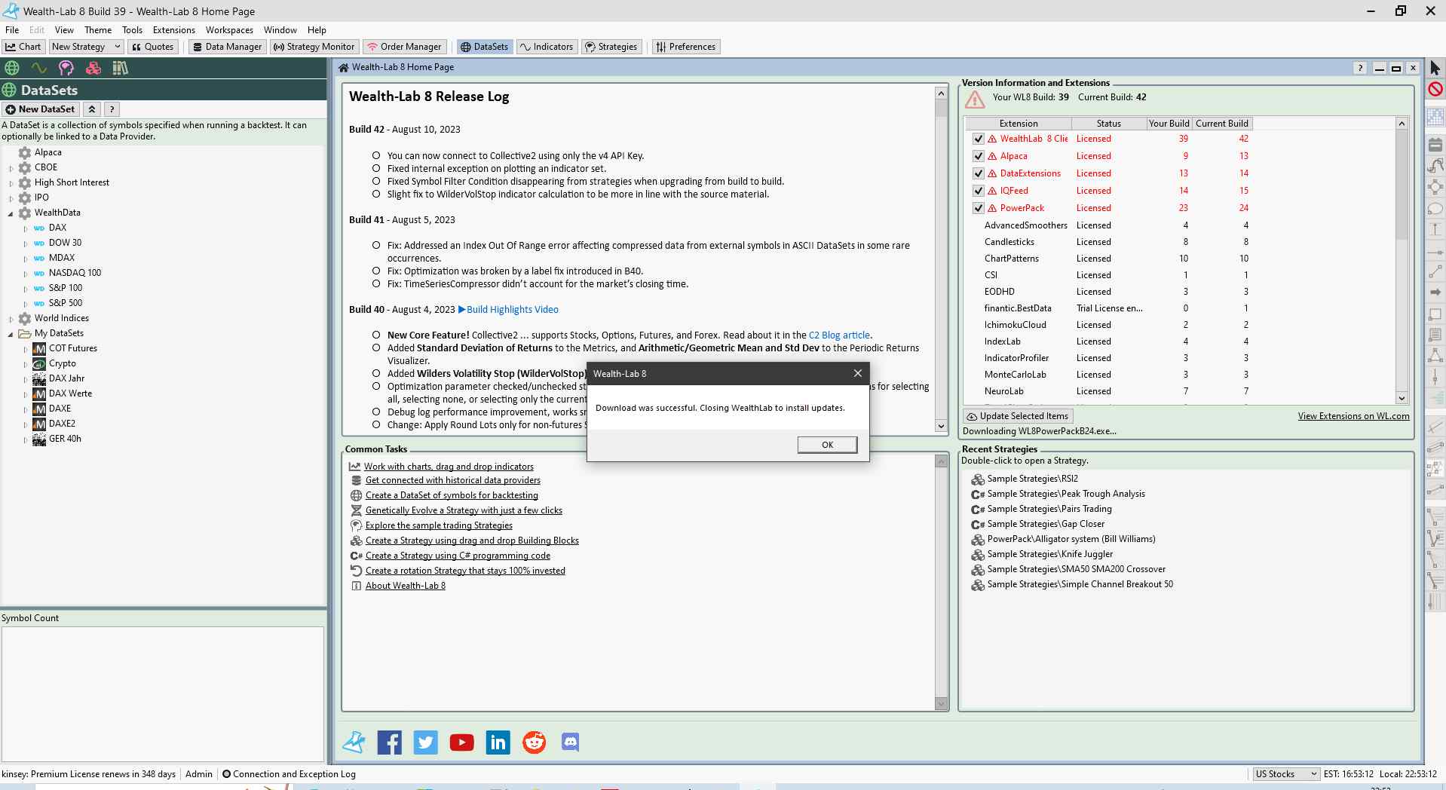Open the Theme menu
Image resolution: width=1446 pixels, height=790 pixels.
[x=98, y=30]
